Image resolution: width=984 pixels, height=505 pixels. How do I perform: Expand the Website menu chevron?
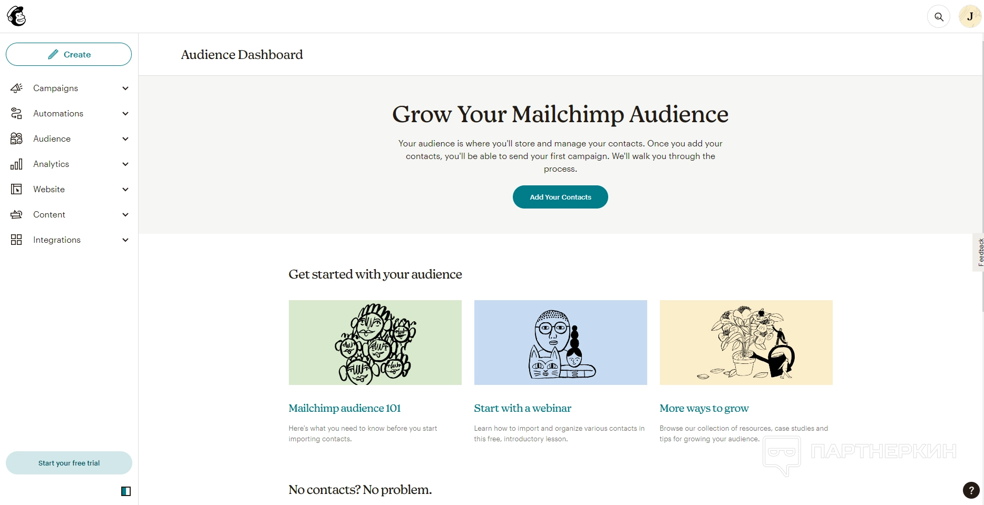point(125,189)
